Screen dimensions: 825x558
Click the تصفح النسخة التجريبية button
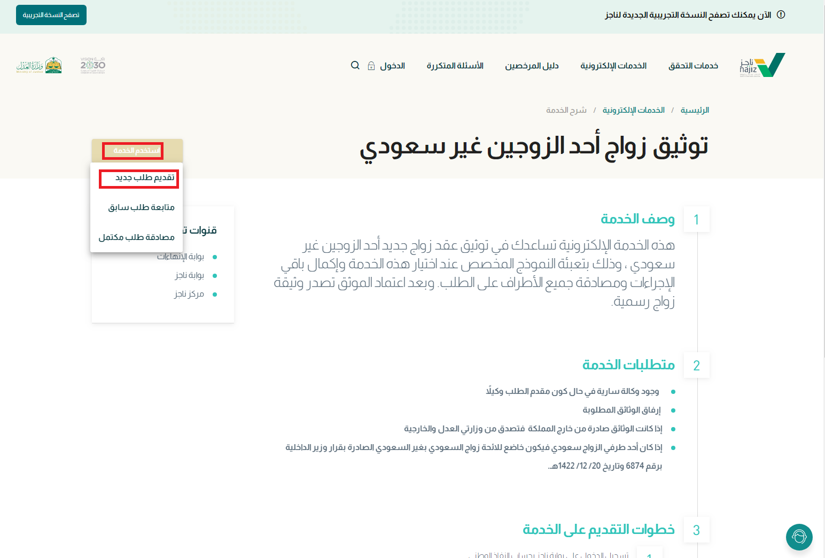click(x=51, y=15)
